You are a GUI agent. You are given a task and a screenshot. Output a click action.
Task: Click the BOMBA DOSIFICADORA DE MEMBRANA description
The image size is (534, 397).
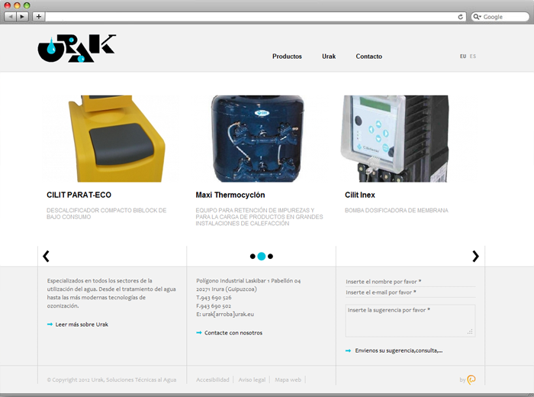click(397, 210)
